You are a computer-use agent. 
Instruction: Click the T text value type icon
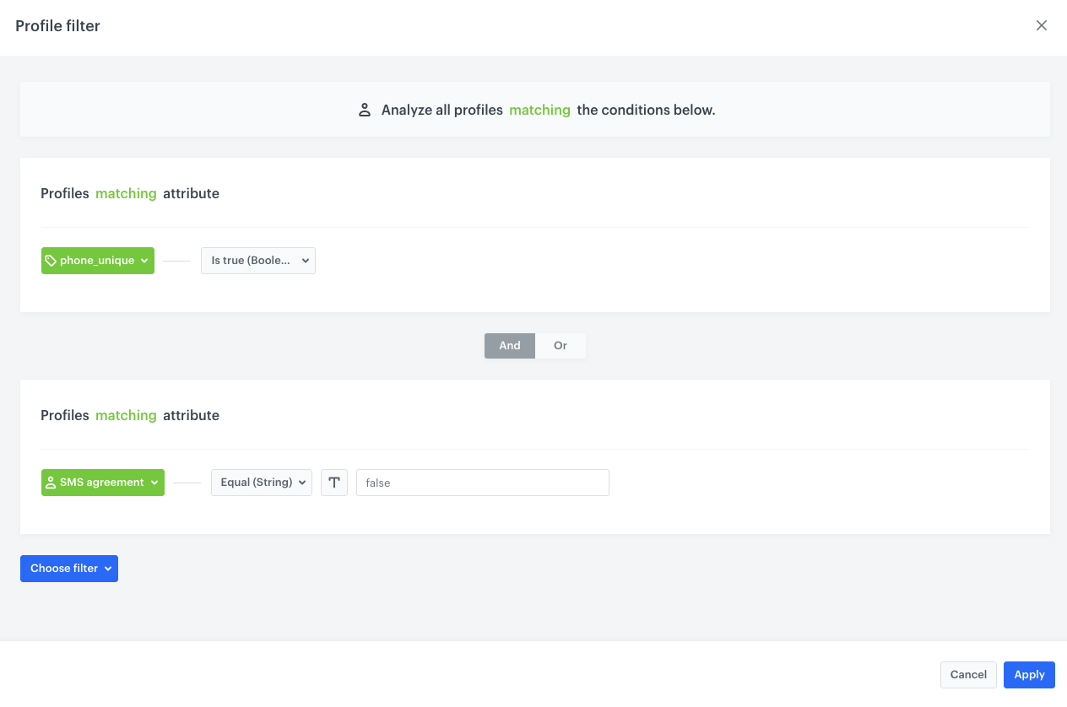click(334, 483)
